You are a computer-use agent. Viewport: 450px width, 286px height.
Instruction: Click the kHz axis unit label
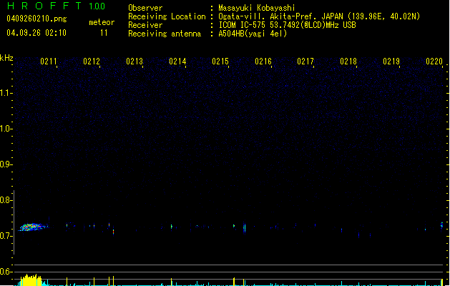(x=6, y=58)
